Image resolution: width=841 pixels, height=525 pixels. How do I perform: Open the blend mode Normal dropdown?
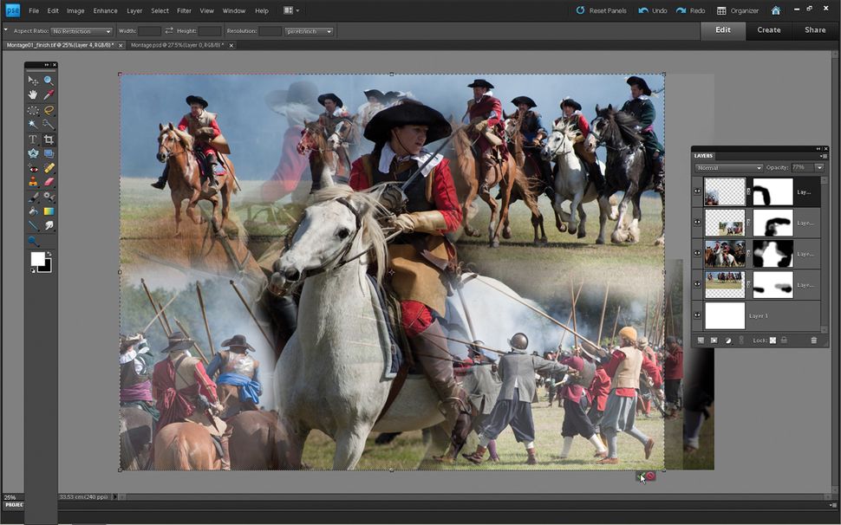point(729,167)
